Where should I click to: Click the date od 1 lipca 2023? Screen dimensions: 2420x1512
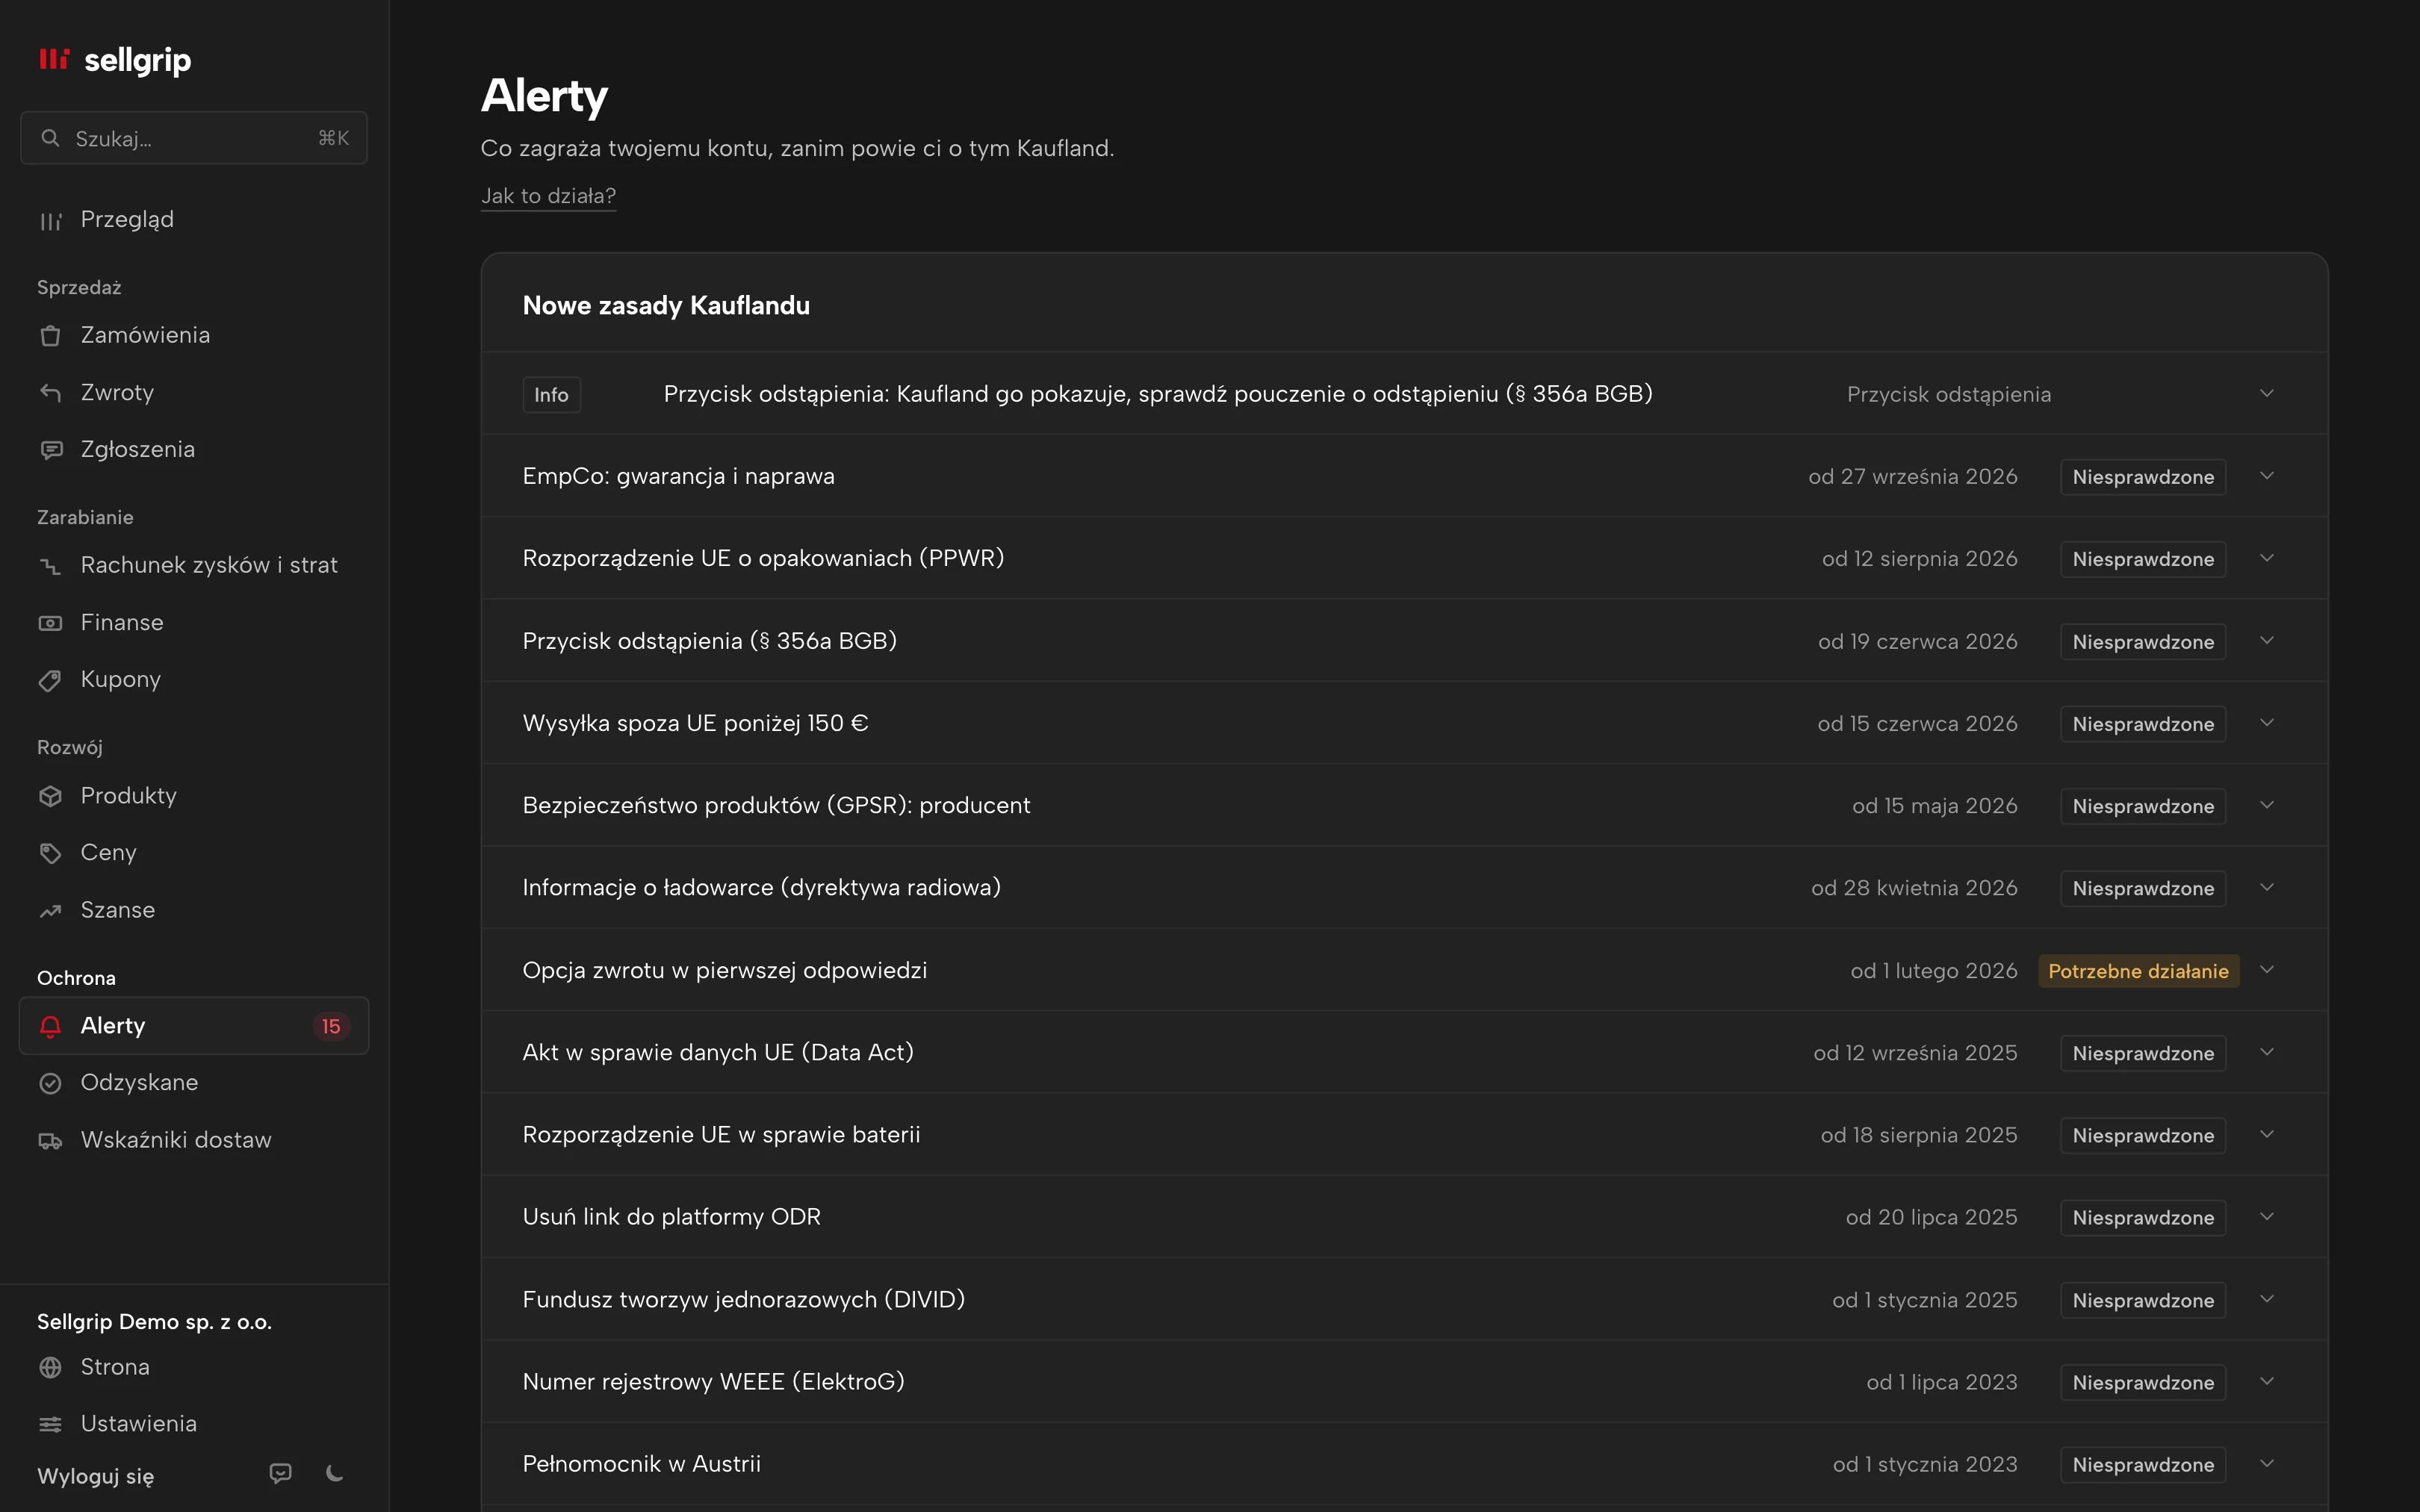1942,1382
